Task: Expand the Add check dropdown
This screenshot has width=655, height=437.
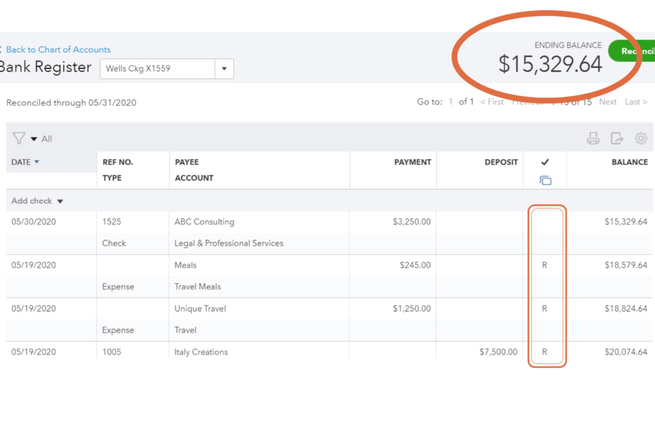Action: point(60,201)
